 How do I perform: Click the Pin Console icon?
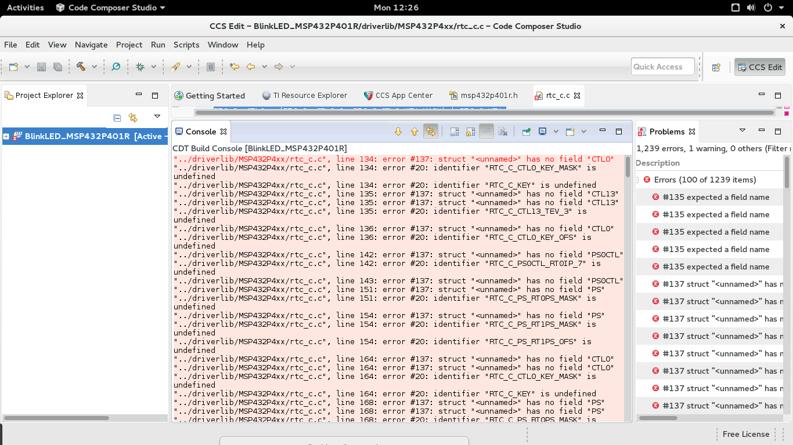[x=527, y=132]
